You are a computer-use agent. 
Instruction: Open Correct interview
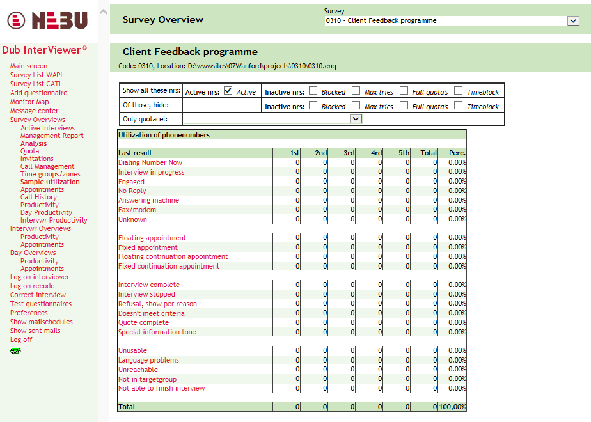tap(38, 295)
